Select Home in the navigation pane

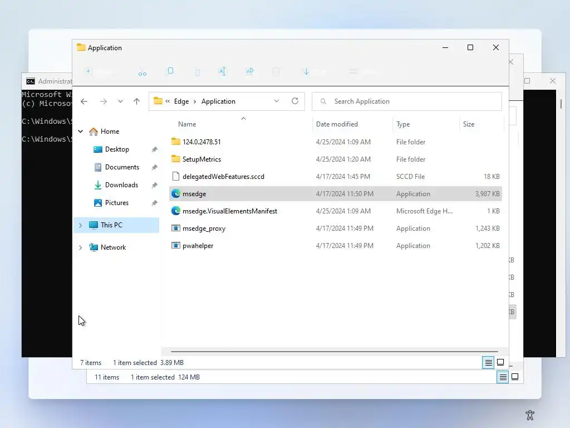(x=110, y=132)
